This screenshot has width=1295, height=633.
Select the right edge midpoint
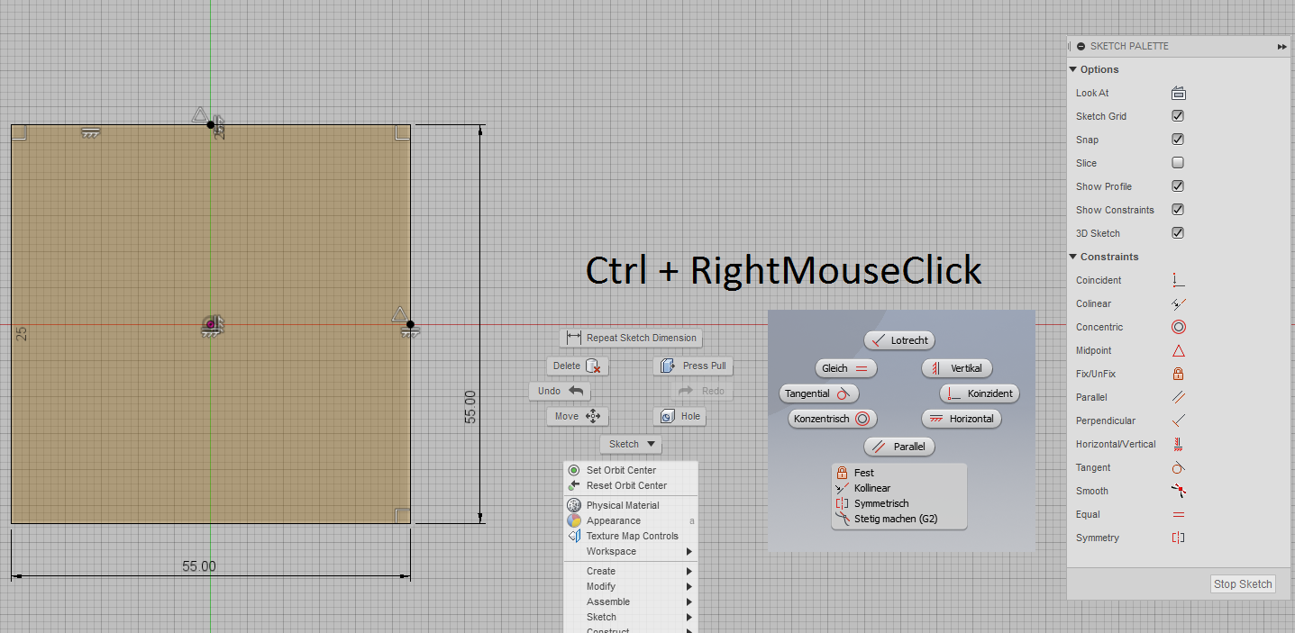[410, 324]
